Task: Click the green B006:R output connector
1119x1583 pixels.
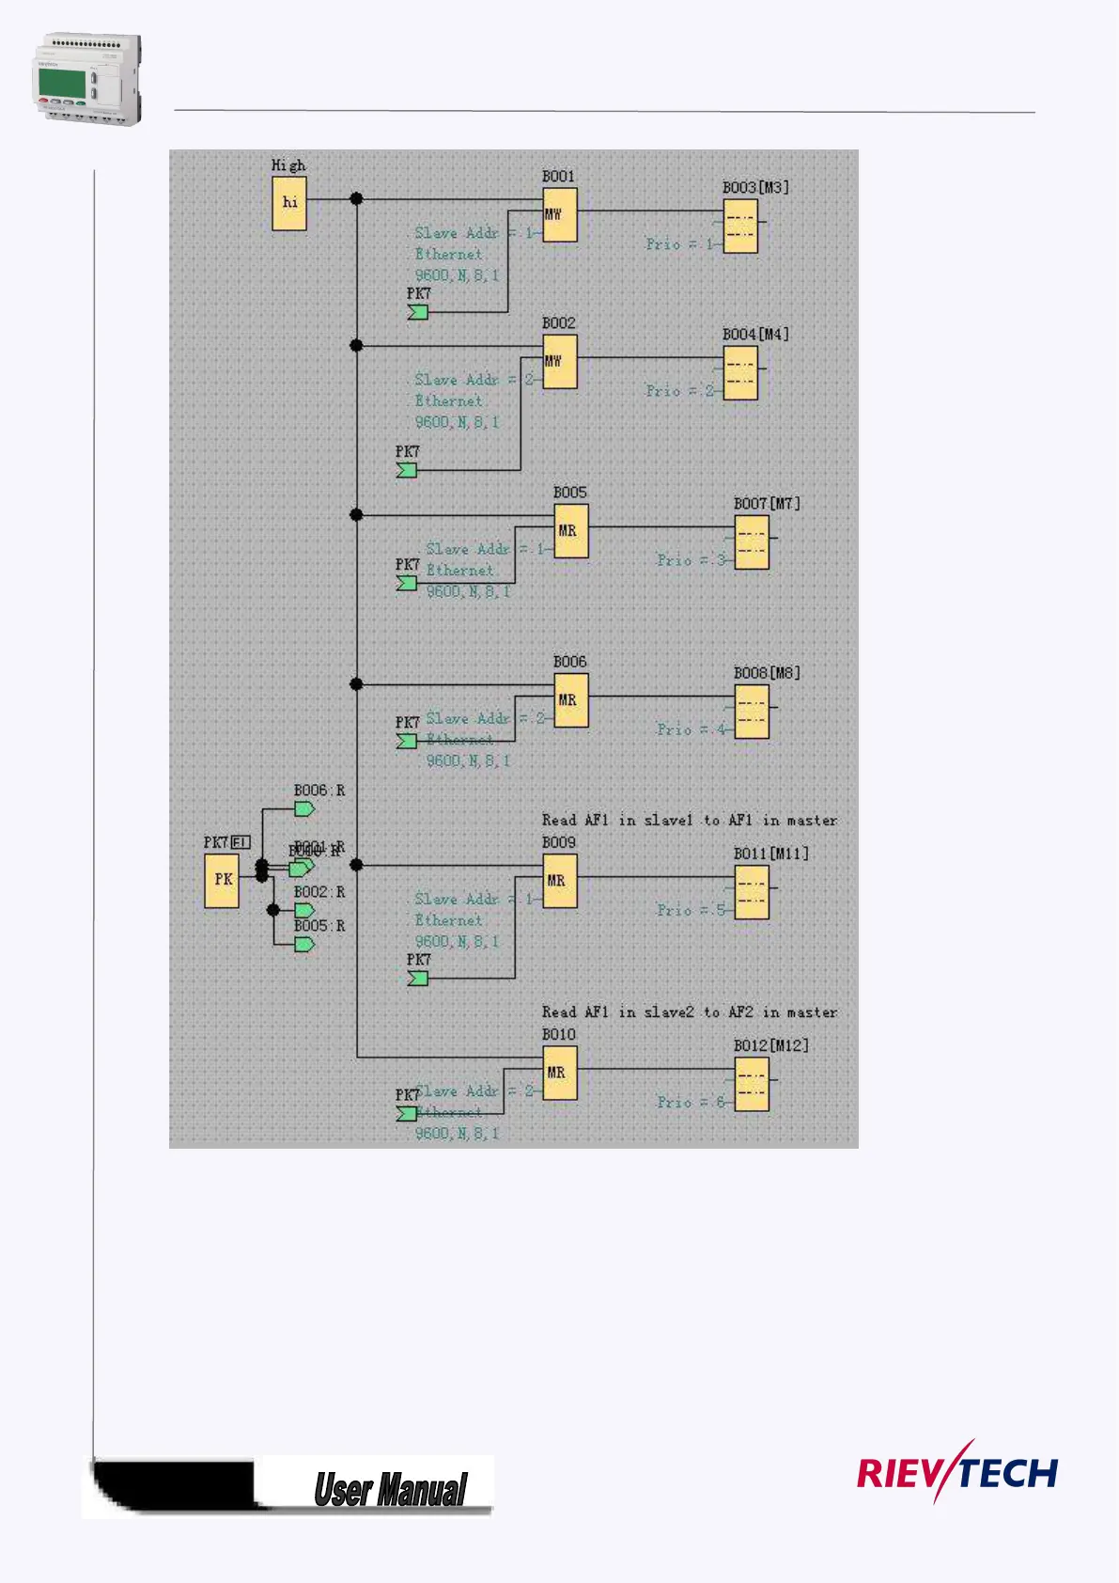Action: (x=304, y=808)
